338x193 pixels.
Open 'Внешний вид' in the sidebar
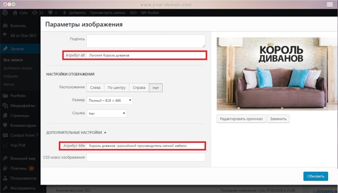point(23,159)
